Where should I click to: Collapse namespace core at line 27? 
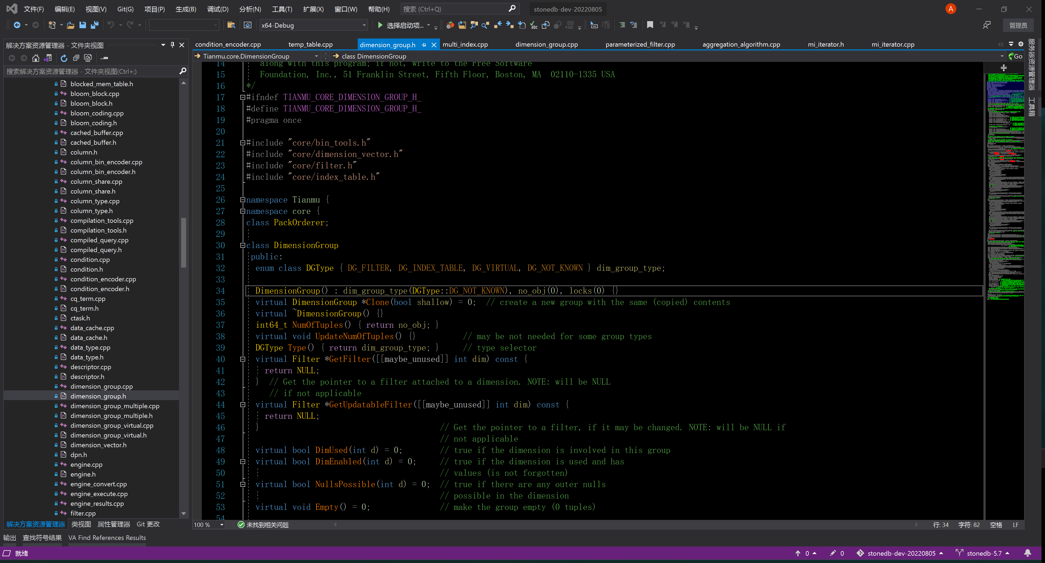(242, 211)
